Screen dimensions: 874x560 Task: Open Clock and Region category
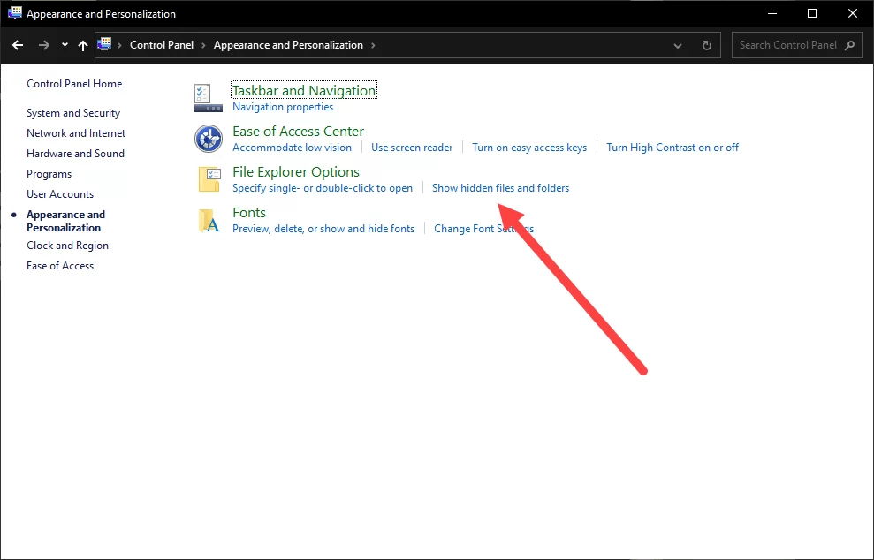pos(67,245)
